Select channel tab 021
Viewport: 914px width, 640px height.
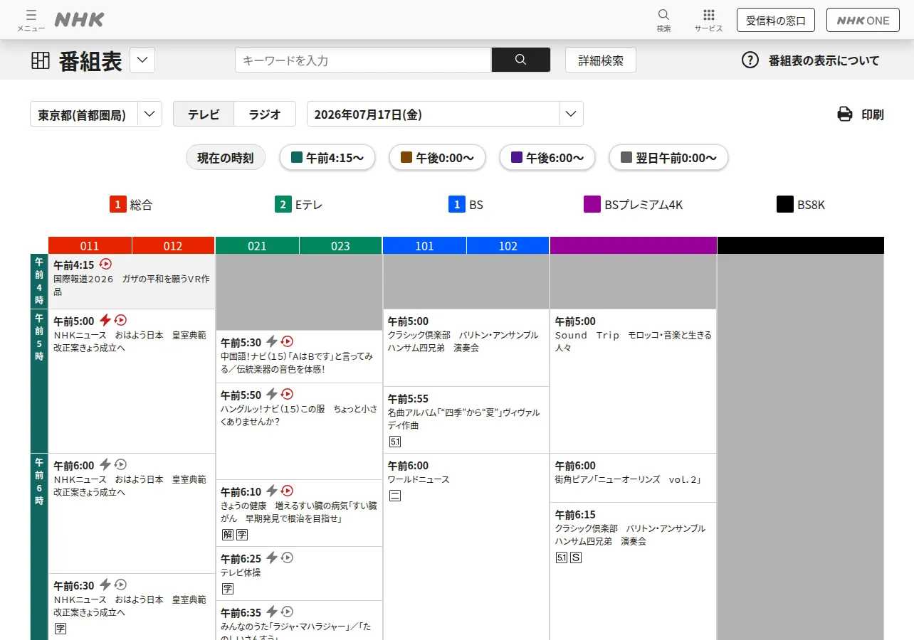coord(257,246)
